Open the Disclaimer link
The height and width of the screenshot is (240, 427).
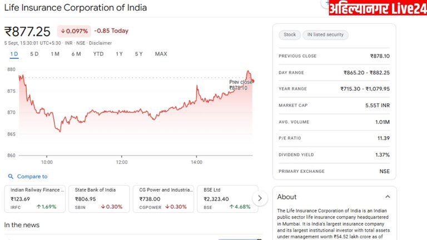[x=101, y=43]
